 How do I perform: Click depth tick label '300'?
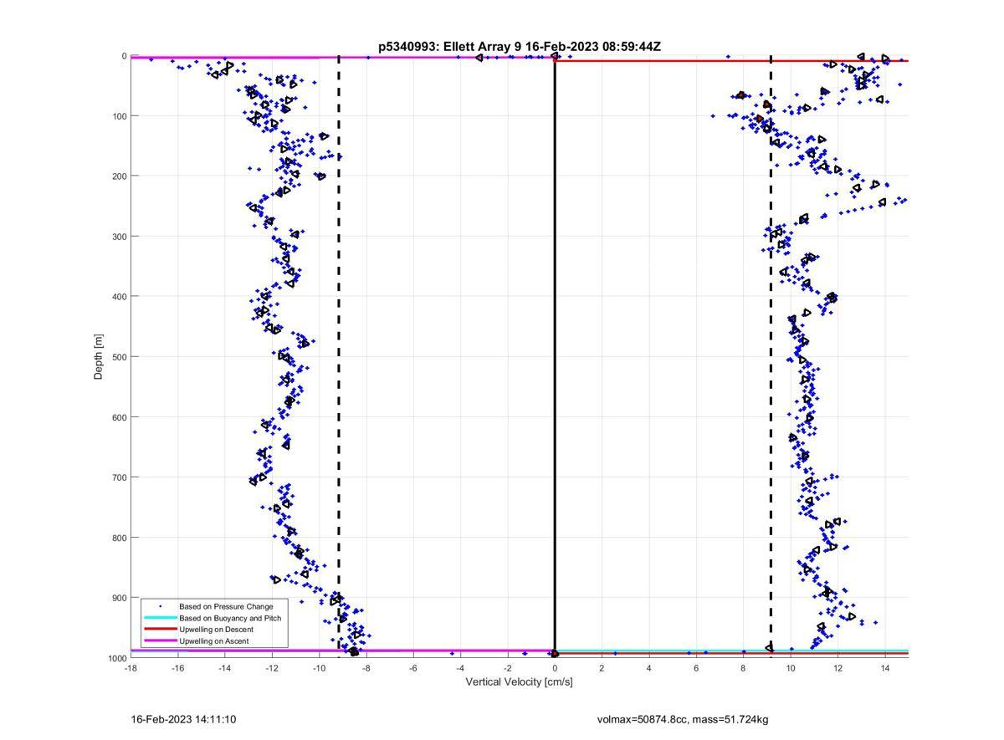(x=120, y=236)
